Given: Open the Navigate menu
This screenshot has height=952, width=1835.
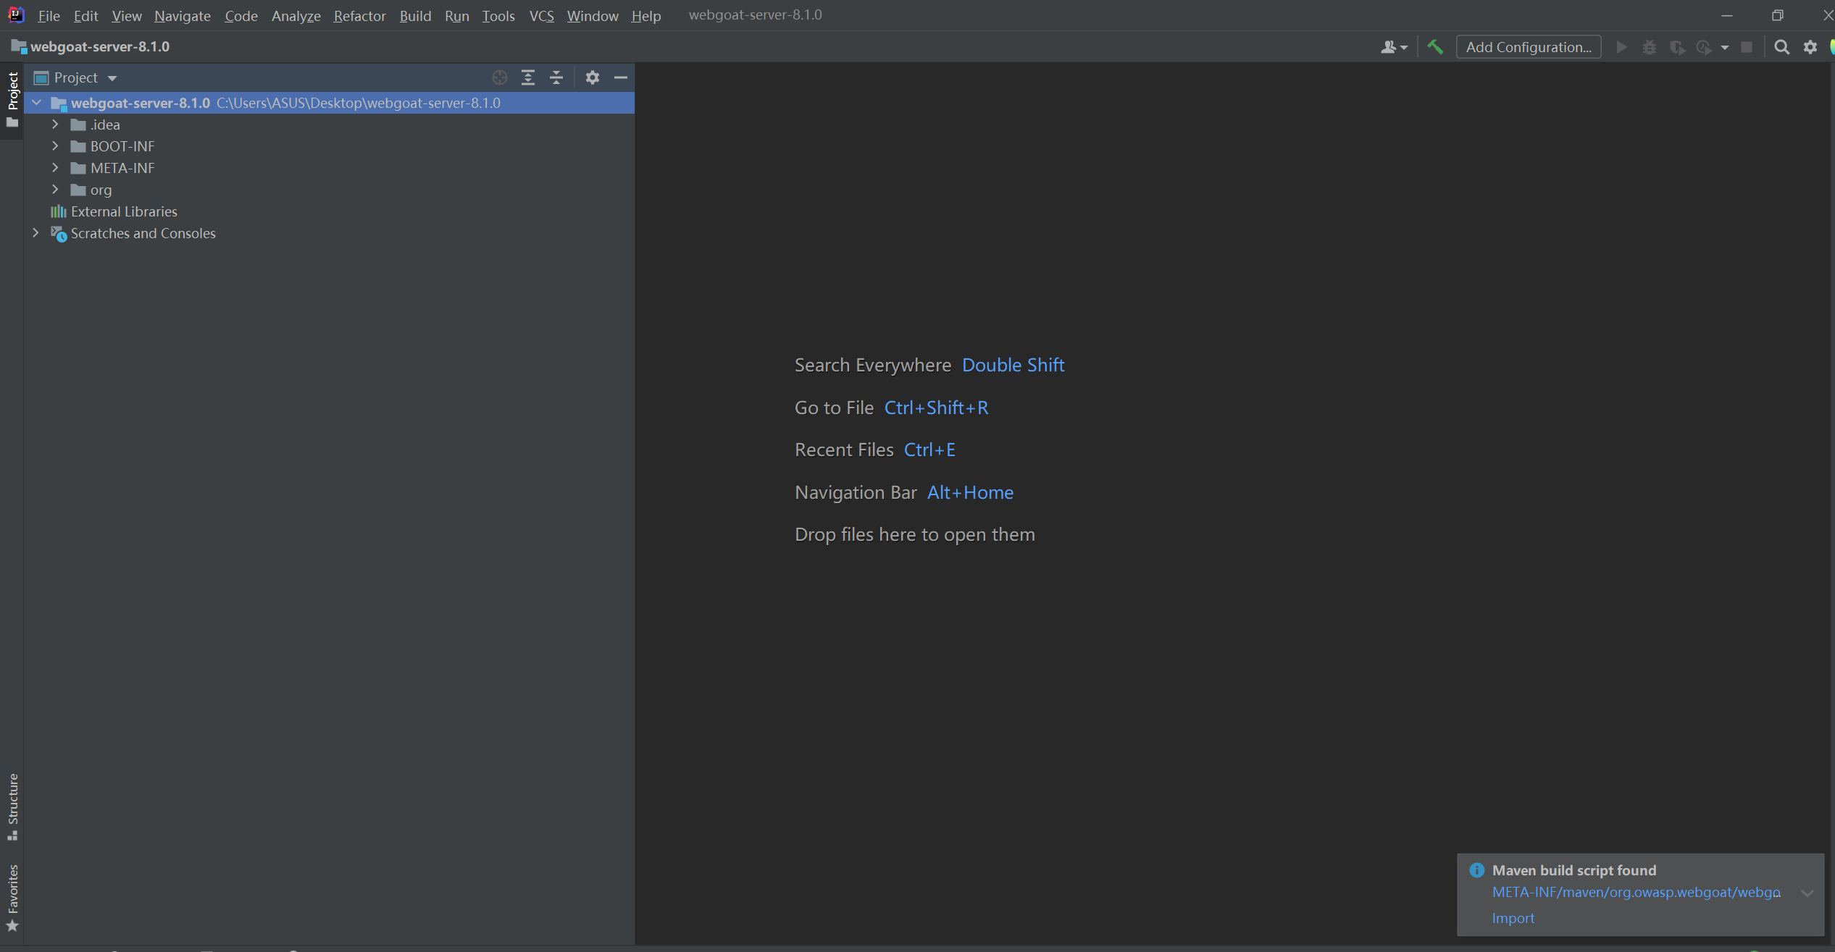Looking at the screenshot, I should point(182,15).
